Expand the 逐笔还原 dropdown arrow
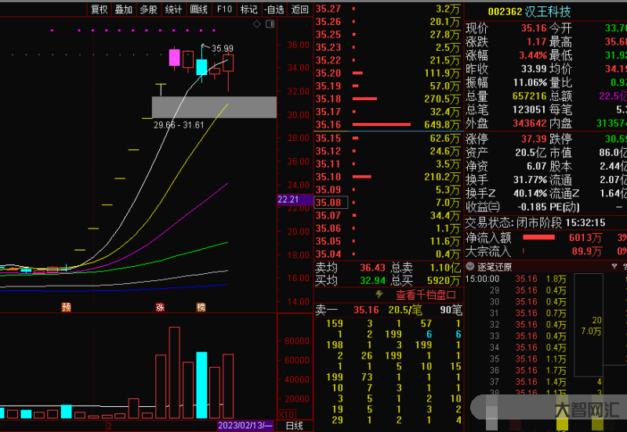The height and width of the screenshot is (432, 627). (469, 266)
